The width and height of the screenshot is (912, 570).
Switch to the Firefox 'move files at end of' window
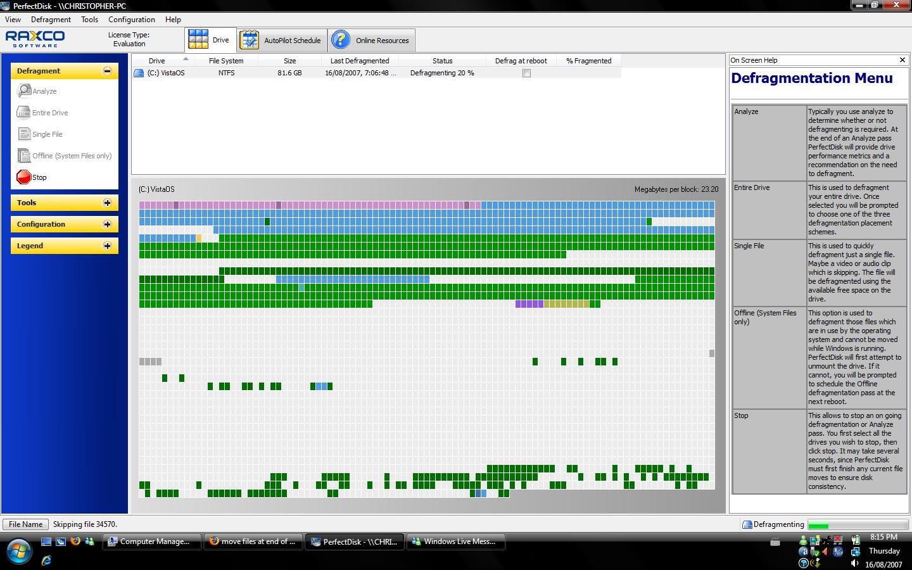[253, 541]
